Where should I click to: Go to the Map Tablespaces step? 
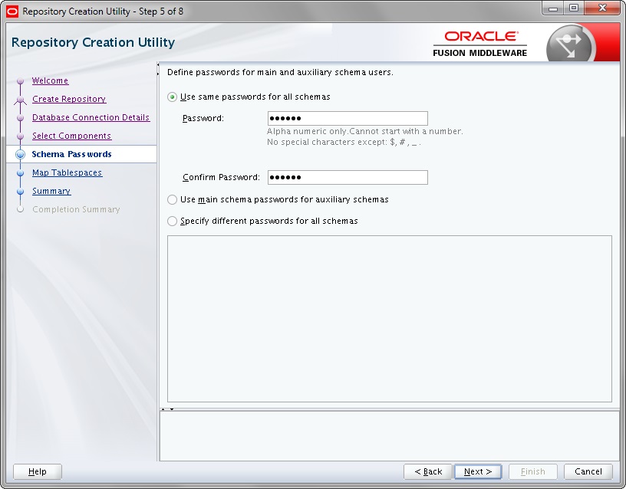(67, 172)
